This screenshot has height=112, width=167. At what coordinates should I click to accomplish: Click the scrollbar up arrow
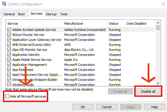click(x=158, y=23)
